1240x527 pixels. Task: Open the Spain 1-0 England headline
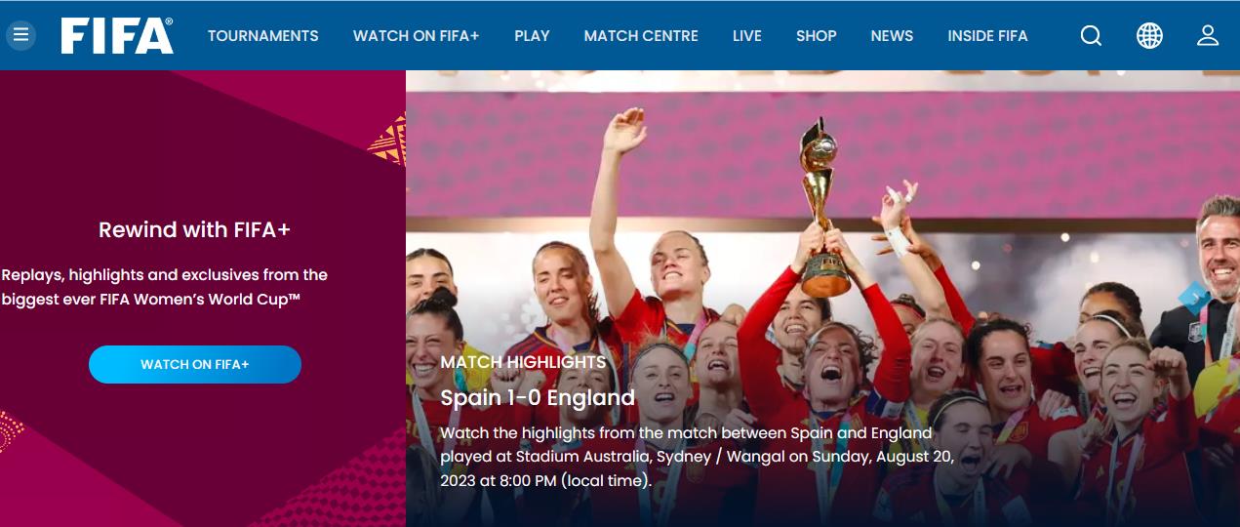tap(538, 398)
